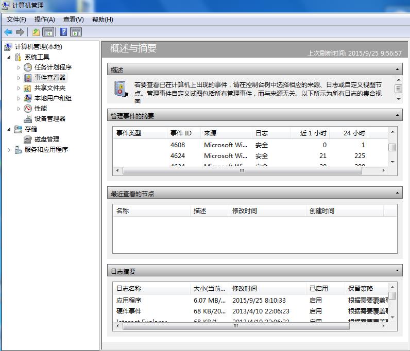This screenshot has width=410, height=351.
Task: Select the 应用程序 log row
Action: 129,300
